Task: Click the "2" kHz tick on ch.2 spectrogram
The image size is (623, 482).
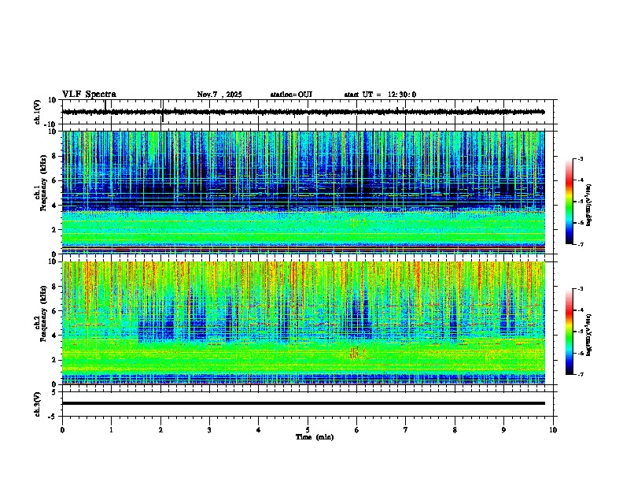Action: [55, 360]
